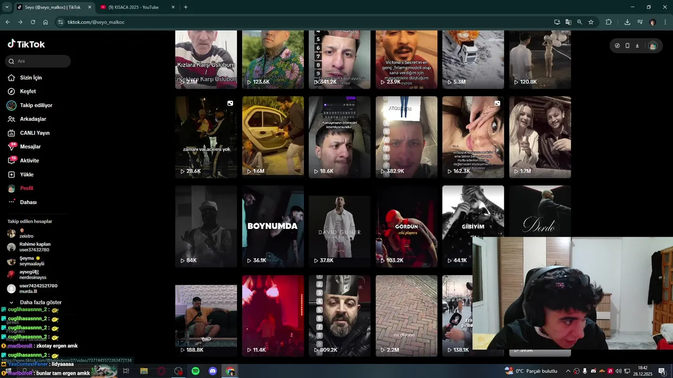Go back in browser history
The image size is (673, 378).
7,22
